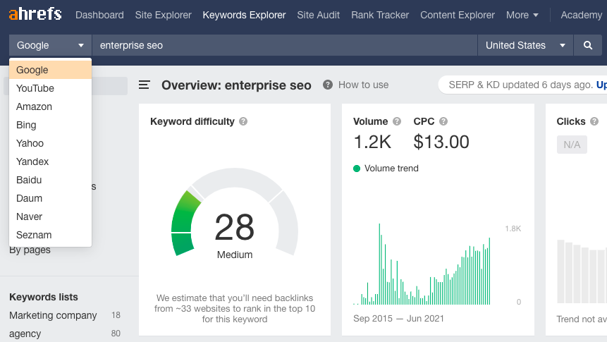Image resolution: width=607 pixels, height=342 pixels.
Task: Select Yahoo in the engine list
Action: (x=50, y=143)
